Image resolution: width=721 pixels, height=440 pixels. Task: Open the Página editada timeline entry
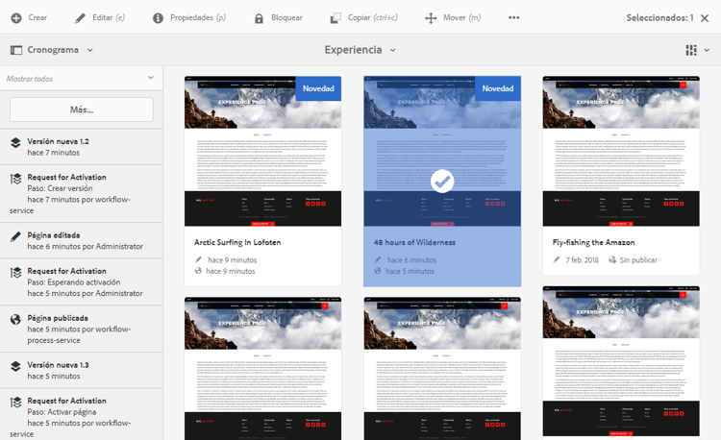tap(82, 240)
